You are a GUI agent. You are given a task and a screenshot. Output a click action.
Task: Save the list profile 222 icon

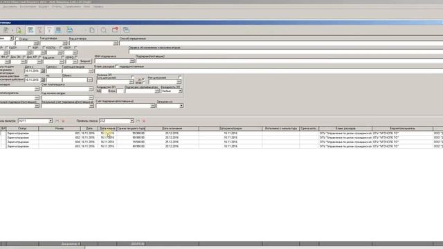click(138, 121)
